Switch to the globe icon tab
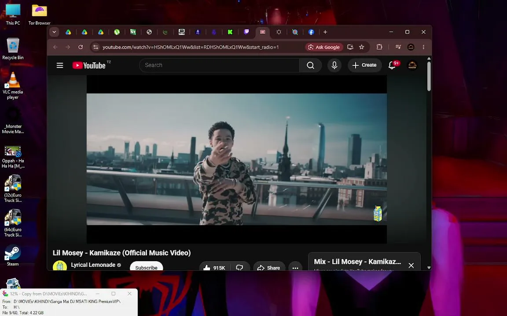The height and width of the screenshot is (316, 507). coord(149,32)
